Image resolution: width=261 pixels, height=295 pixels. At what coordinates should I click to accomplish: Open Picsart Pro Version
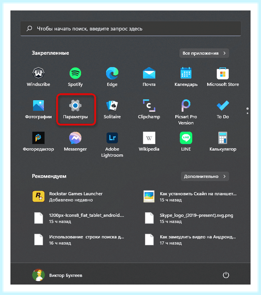pyautogui.click(x=186, y=112)
